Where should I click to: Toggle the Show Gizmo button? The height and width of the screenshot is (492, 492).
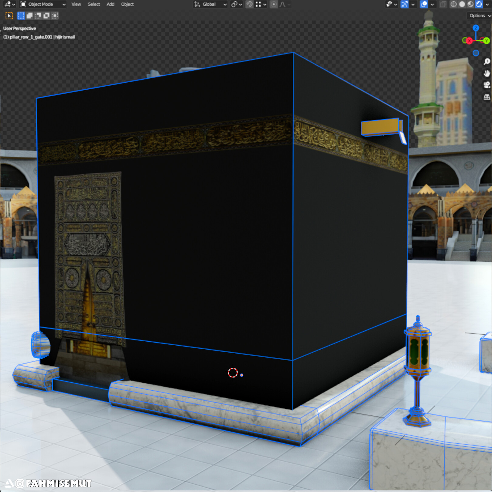(404, 4)
